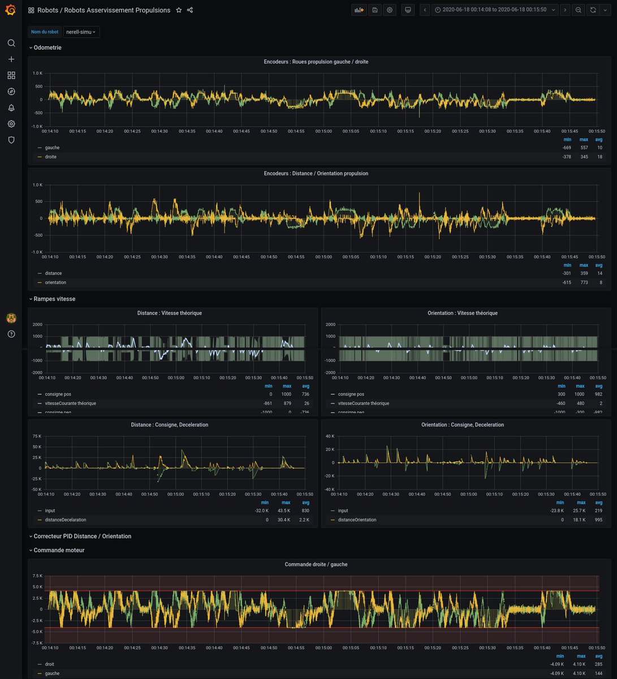Open the Grafana home logo
The width and height of the screenshot is (617, 679).
click(x=11, y=10)
